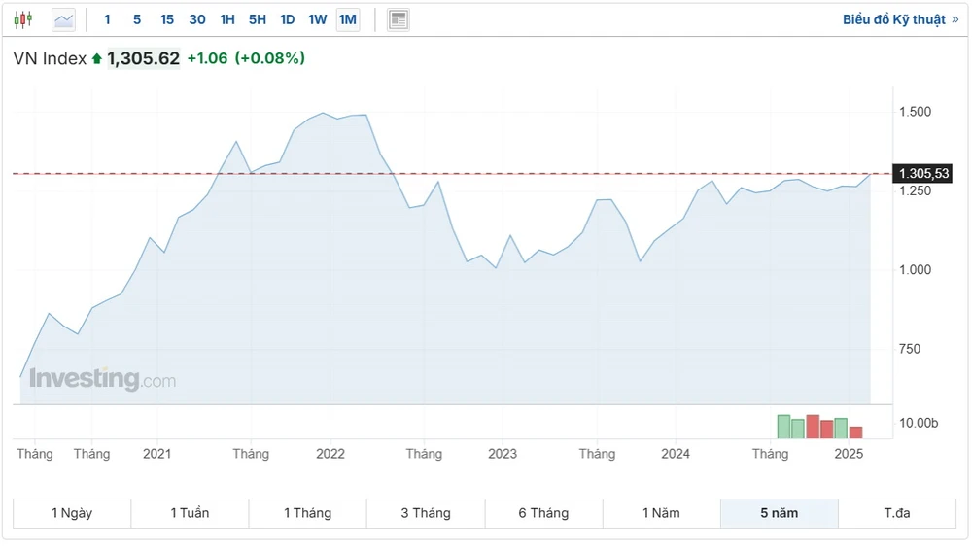Screen dimensions: 972x551
Task: Click the T.đa maximum range button
Action: coord(896,513)
